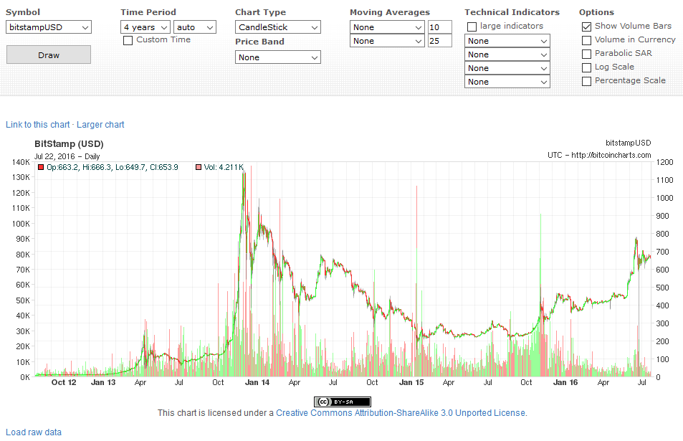Viewport: 683px width, 441px height.
Task: Click the BitStamp (USD) chart title
Action: point(69,144)
